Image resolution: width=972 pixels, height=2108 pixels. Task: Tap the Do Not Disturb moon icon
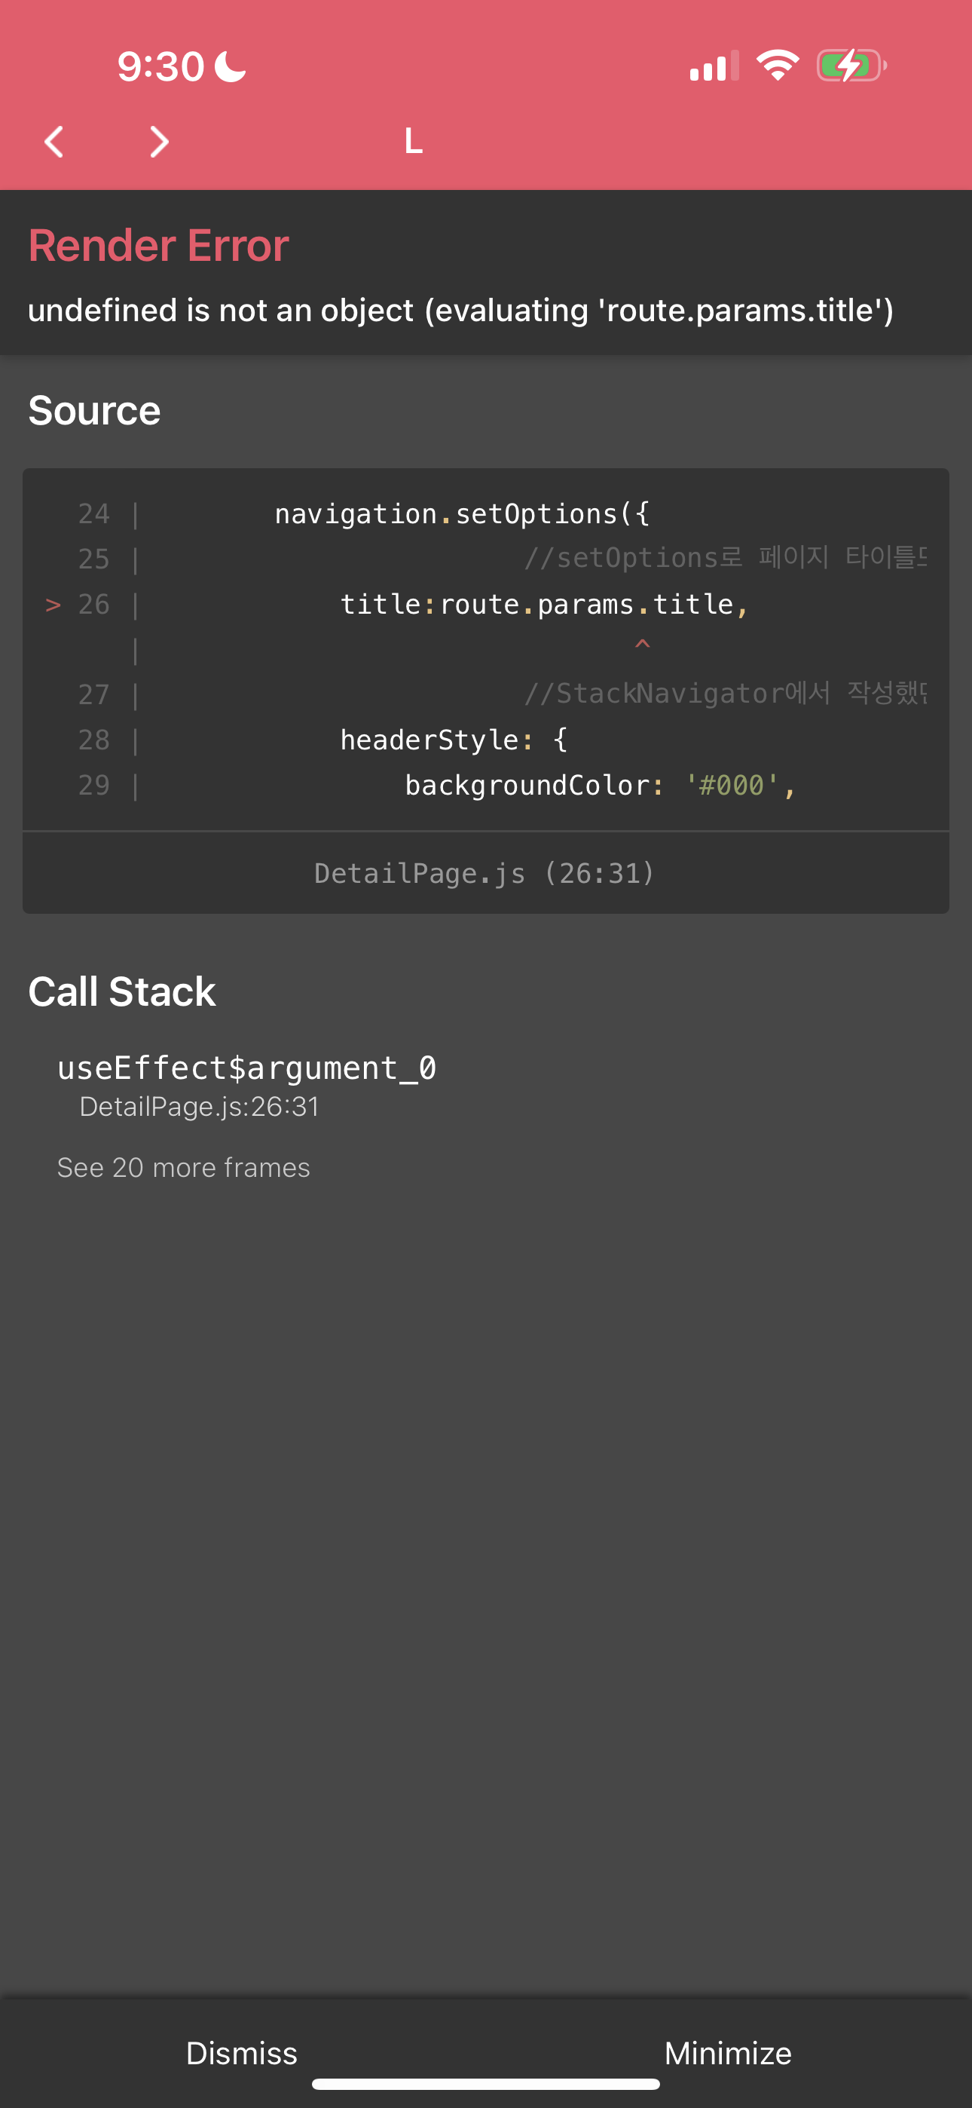point(230,66)
